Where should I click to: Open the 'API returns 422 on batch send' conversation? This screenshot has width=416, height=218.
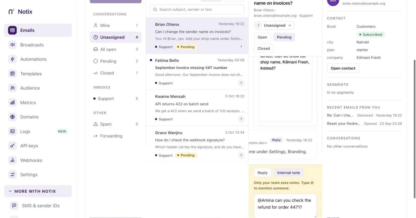pyautogui.click(x=197, y=108)
